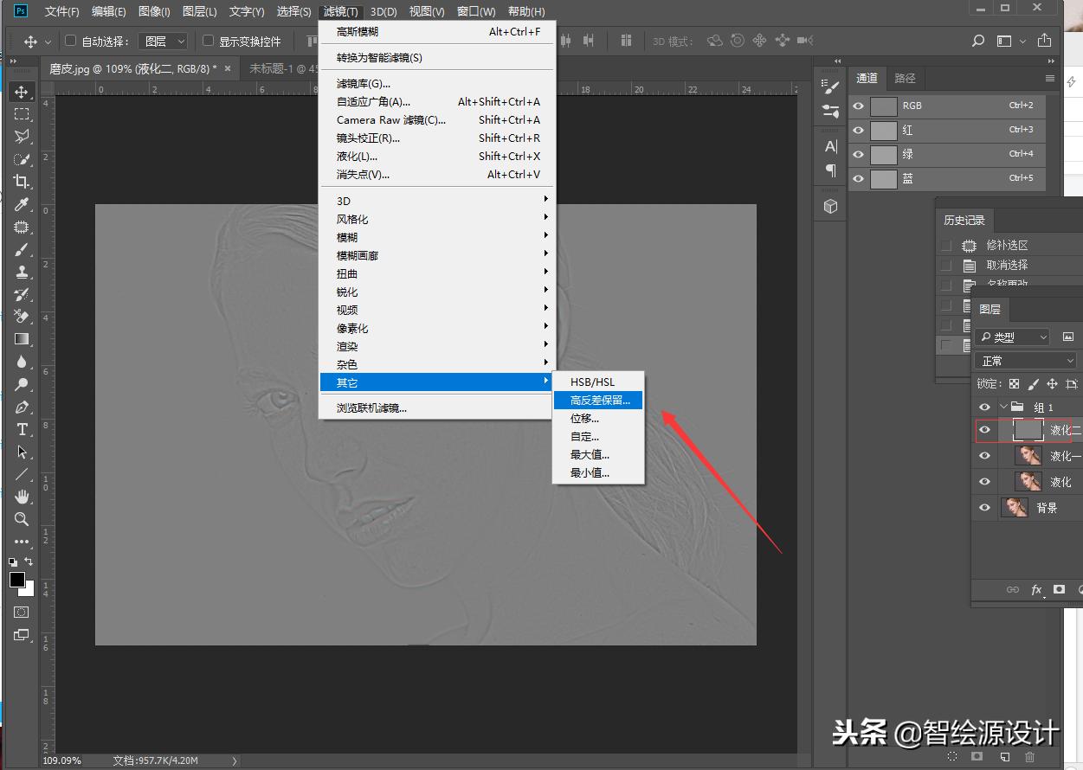Select the Crop tool in toolbar

coord(22,182)
